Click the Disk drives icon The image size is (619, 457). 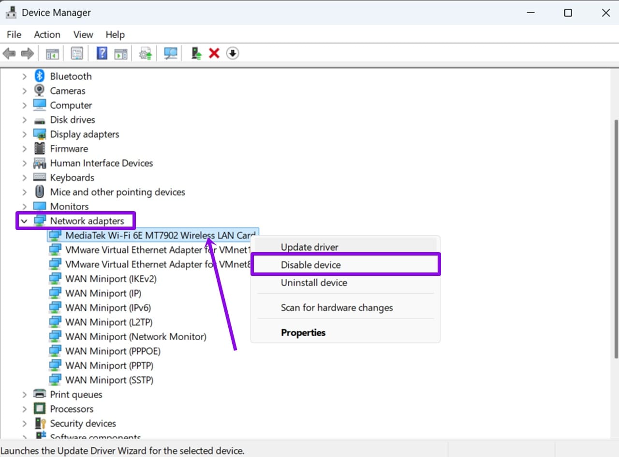point(39,120)
